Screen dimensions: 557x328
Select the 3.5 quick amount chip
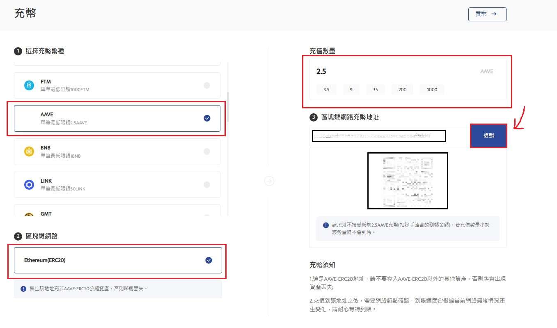(x=326, y=89)
